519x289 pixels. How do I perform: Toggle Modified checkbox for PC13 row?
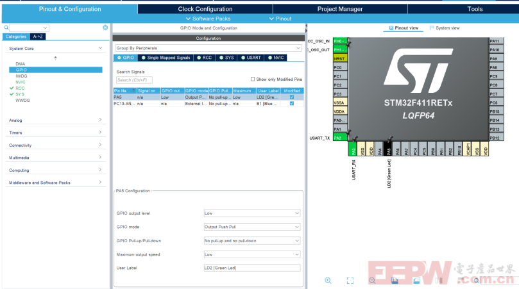[292, 104]
